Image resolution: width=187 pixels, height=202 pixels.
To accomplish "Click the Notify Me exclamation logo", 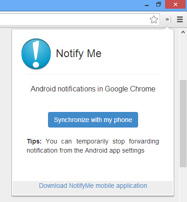I will coord(36,54).
